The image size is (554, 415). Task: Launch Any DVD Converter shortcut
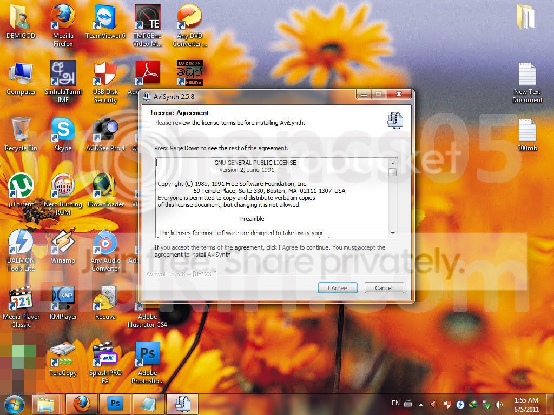pyautogui.click(x=190, y=25)
